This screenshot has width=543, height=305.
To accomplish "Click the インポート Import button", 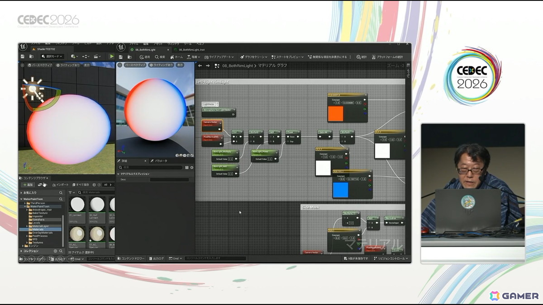I will 61,185.
